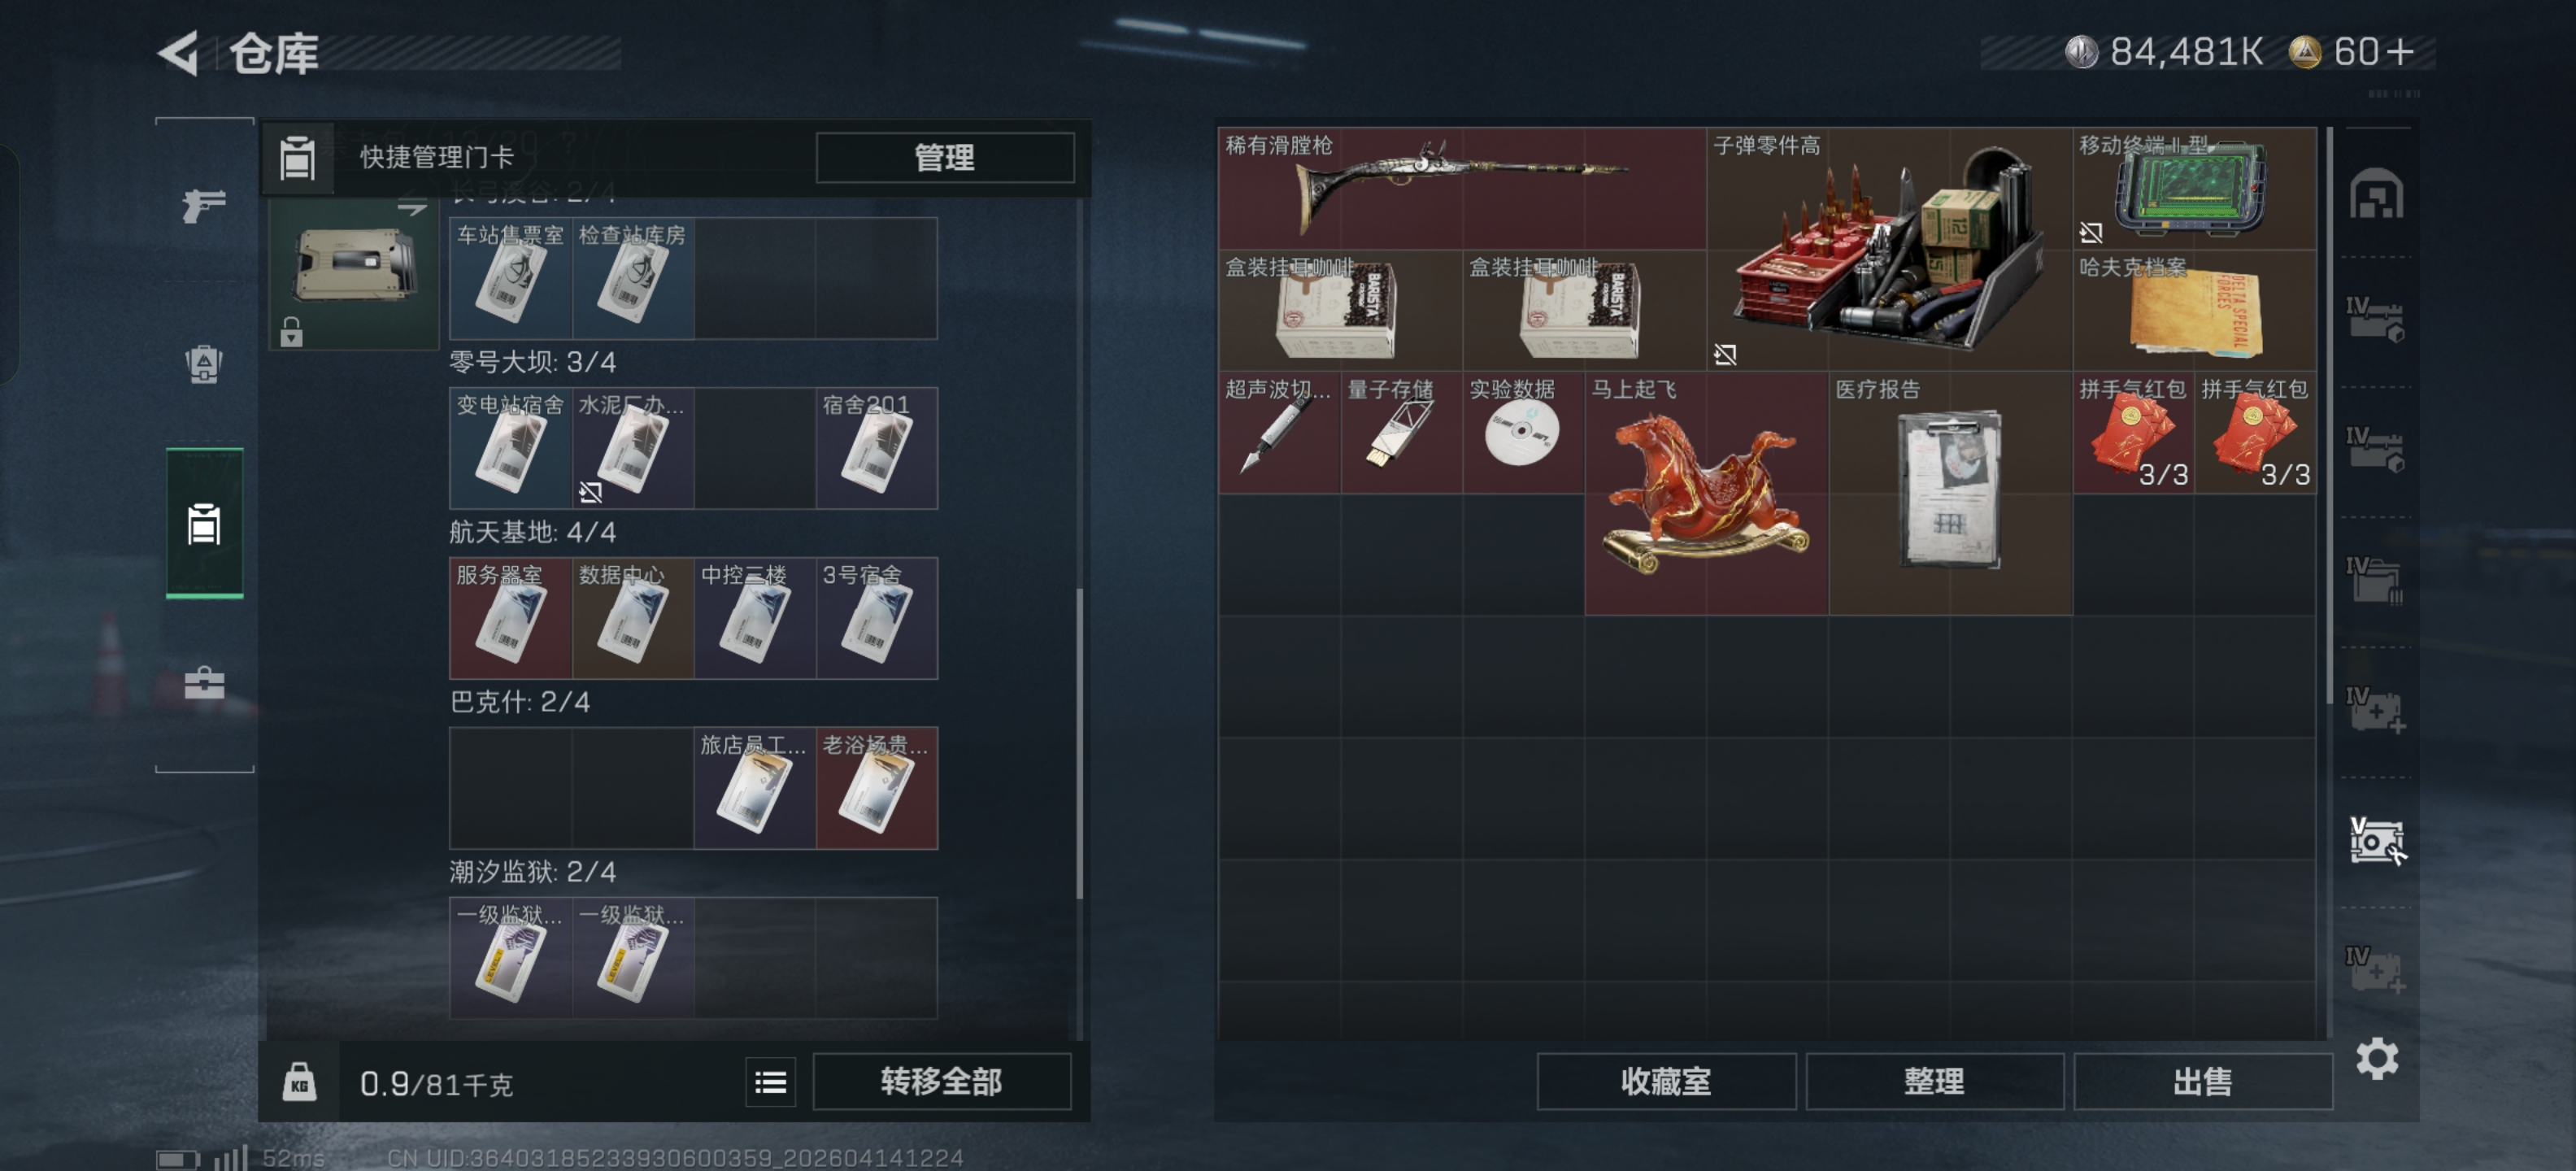
Task: Select the safe box container icon
Action: [2376, 841]
